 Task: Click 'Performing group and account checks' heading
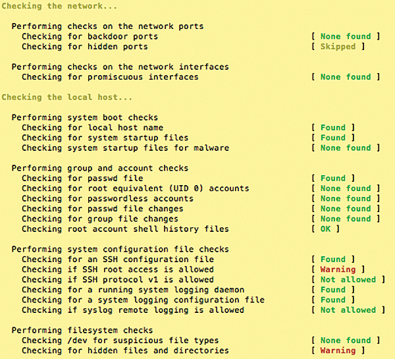[x=100, y=169]
